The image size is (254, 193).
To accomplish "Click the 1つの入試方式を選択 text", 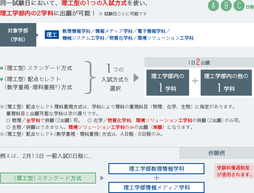I will [x=115, y=78].
